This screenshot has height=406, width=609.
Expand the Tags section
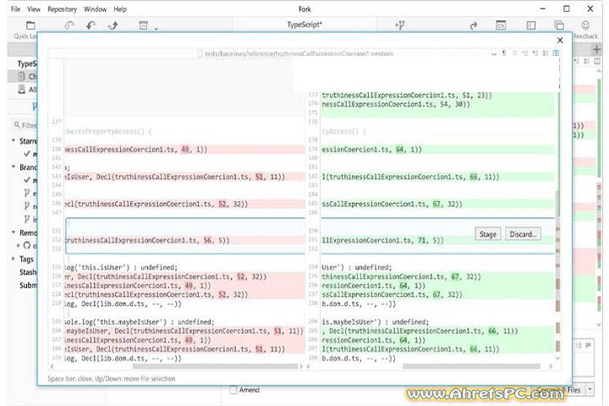click(x=14, y=258)
